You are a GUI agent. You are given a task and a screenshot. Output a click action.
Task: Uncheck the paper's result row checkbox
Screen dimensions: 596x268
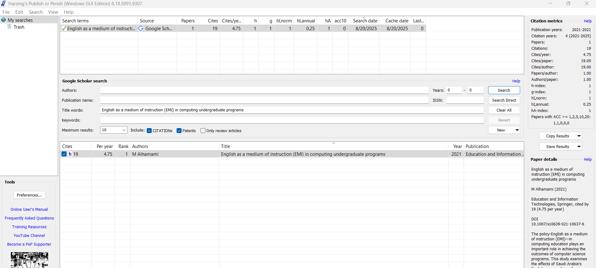pos(64,154)
